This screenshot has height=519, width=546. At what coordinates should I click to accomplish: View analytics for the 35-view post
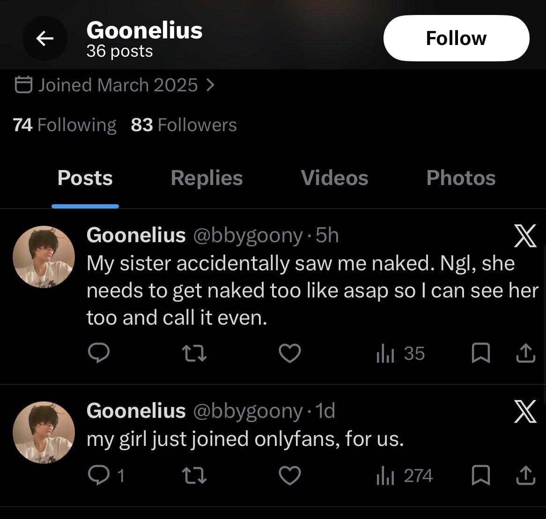click(x=401, y=353)
